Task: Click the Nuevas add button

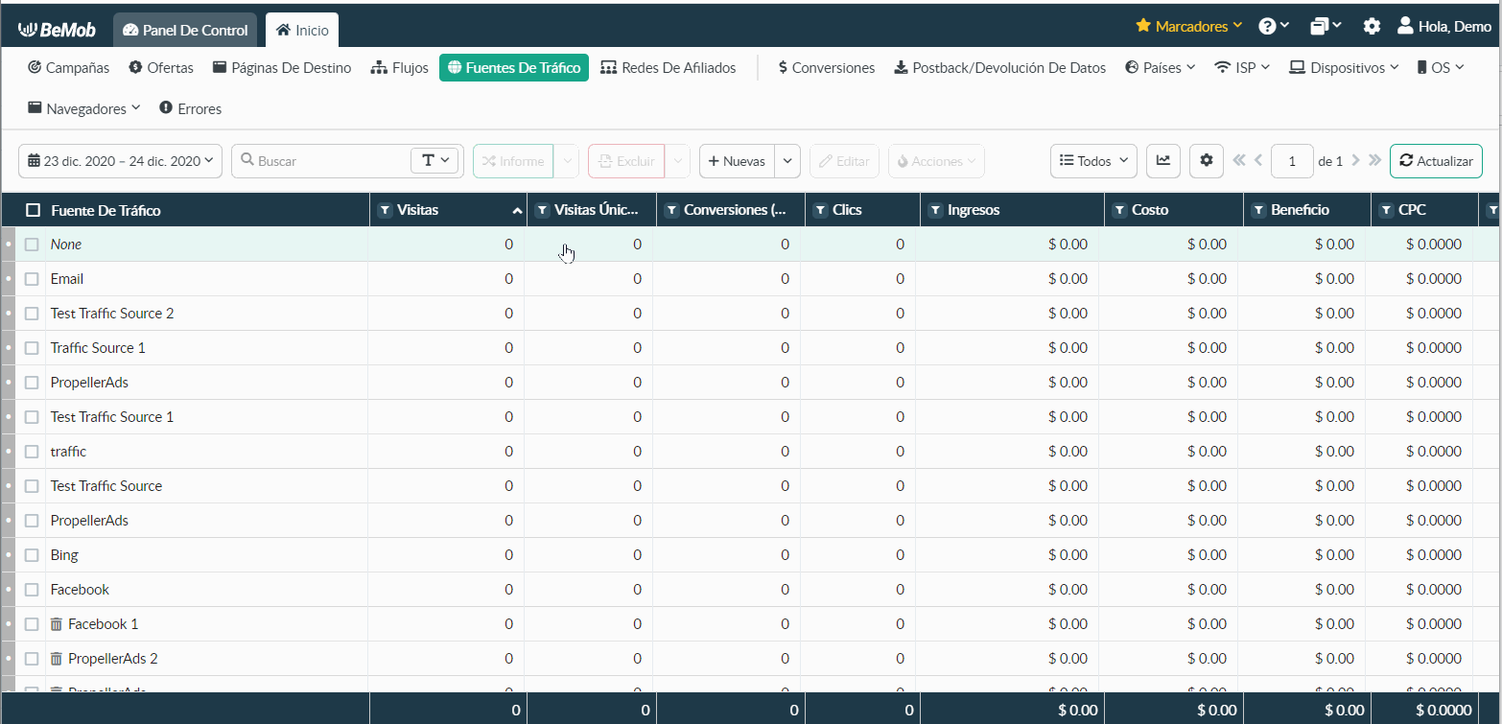Action: (737, 161)
